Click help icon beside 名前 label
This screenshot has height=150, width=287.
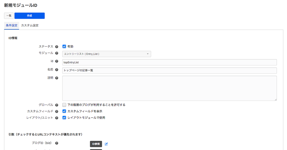(56, 70)
